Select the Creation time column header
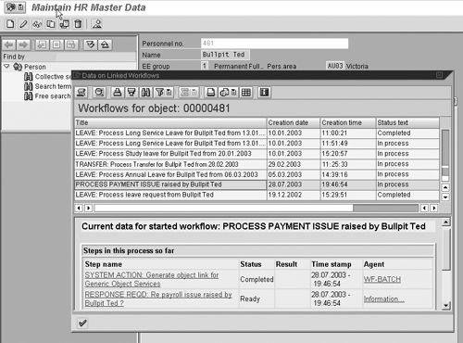The image size is (463, 343). [x=348, y=122]
